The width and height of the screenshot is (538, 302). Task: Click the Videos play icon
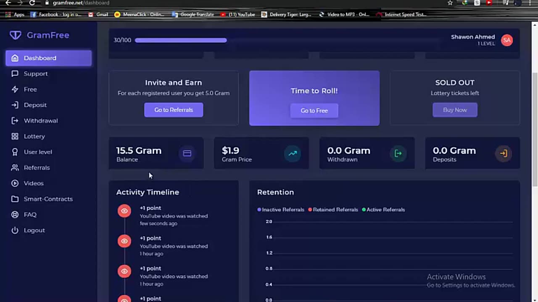tap(15, 183)
